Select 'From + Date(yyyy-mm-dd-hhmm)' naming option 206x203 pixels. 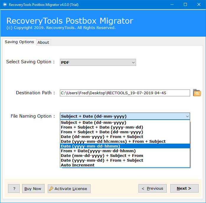point(125,151)
